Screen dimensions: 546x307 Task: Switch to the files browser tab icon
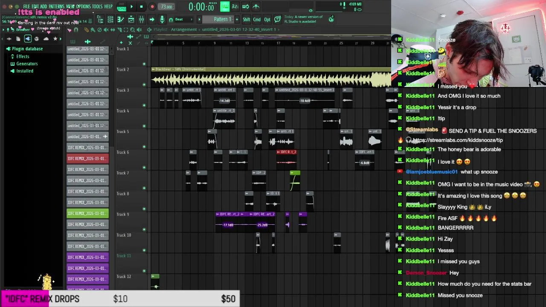[x=18, y=39]
